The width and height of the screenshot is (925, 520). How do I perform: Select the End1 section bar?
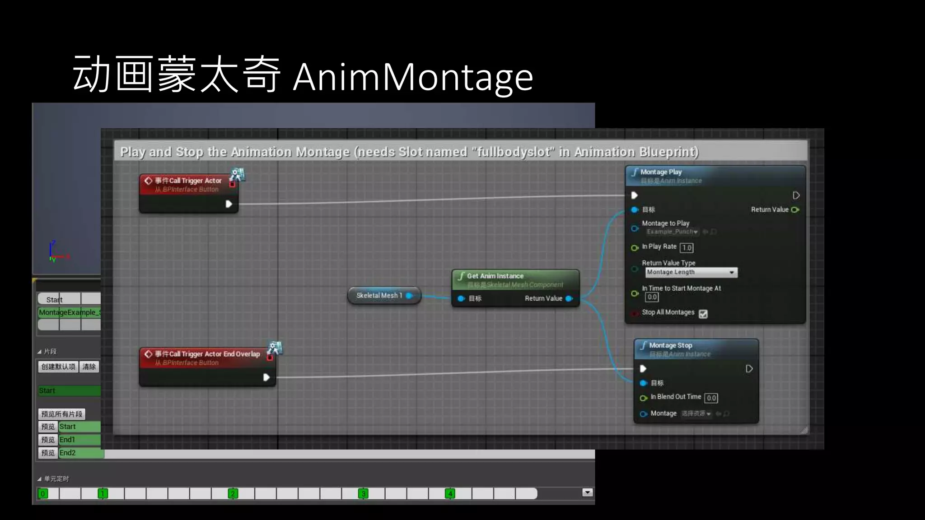tap(79, 440)
